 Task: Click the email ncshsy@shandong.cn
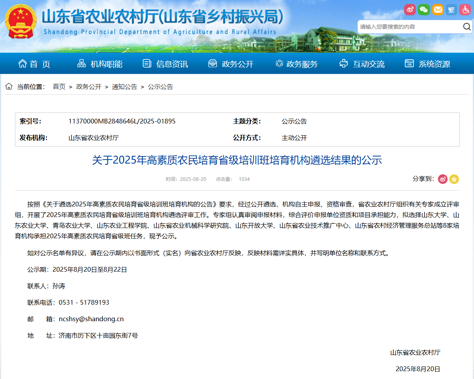point(91,319)
